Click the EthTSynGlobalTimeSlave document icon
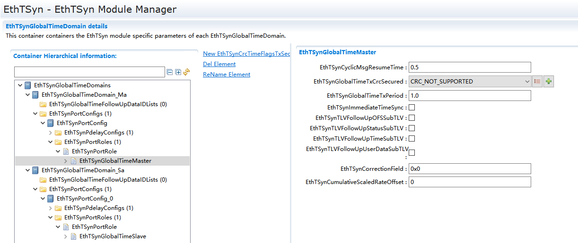This screenshot has height=243, width=578. [73, 236]
